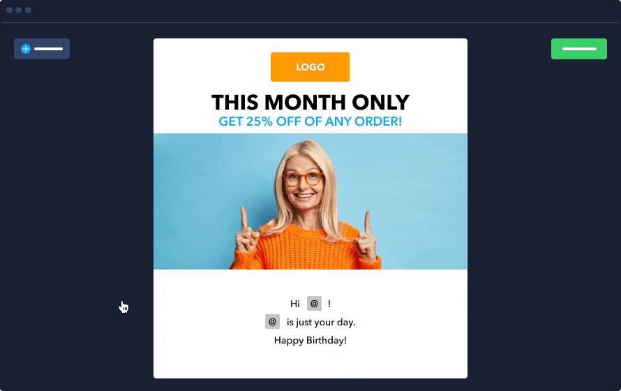Select the Happy Birthday! text line

pos(310,340)
